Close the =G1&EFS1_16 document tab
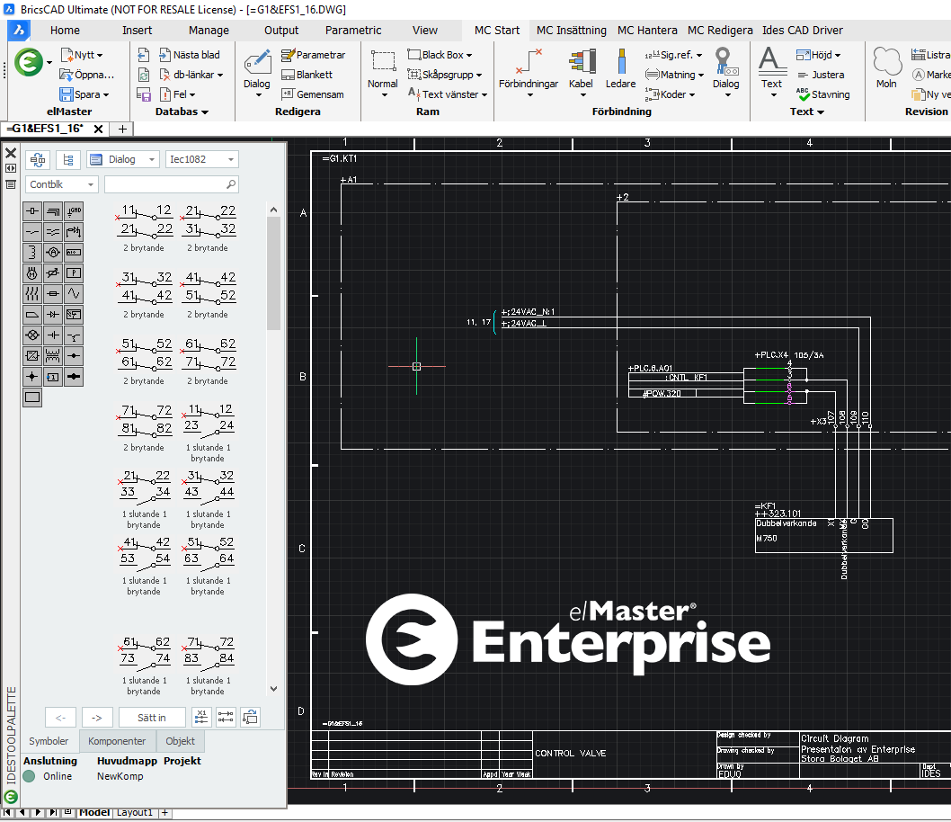The image size is (951, 822). 98,129
